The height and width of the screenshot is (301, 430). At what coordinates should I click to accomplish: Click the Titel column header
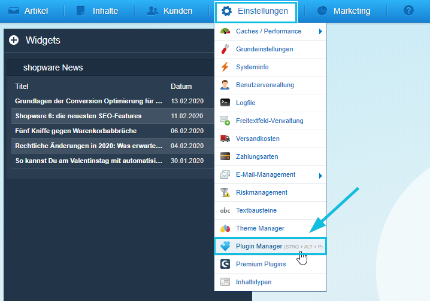pyautogui.click(x=22, y=87)
